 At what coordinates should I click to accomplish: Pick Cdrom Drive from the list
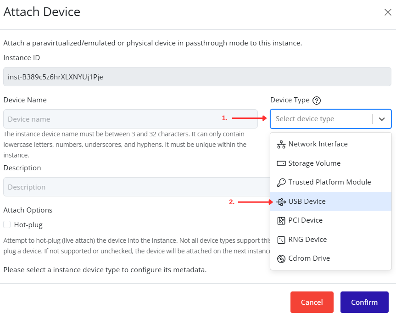[330, 258]
